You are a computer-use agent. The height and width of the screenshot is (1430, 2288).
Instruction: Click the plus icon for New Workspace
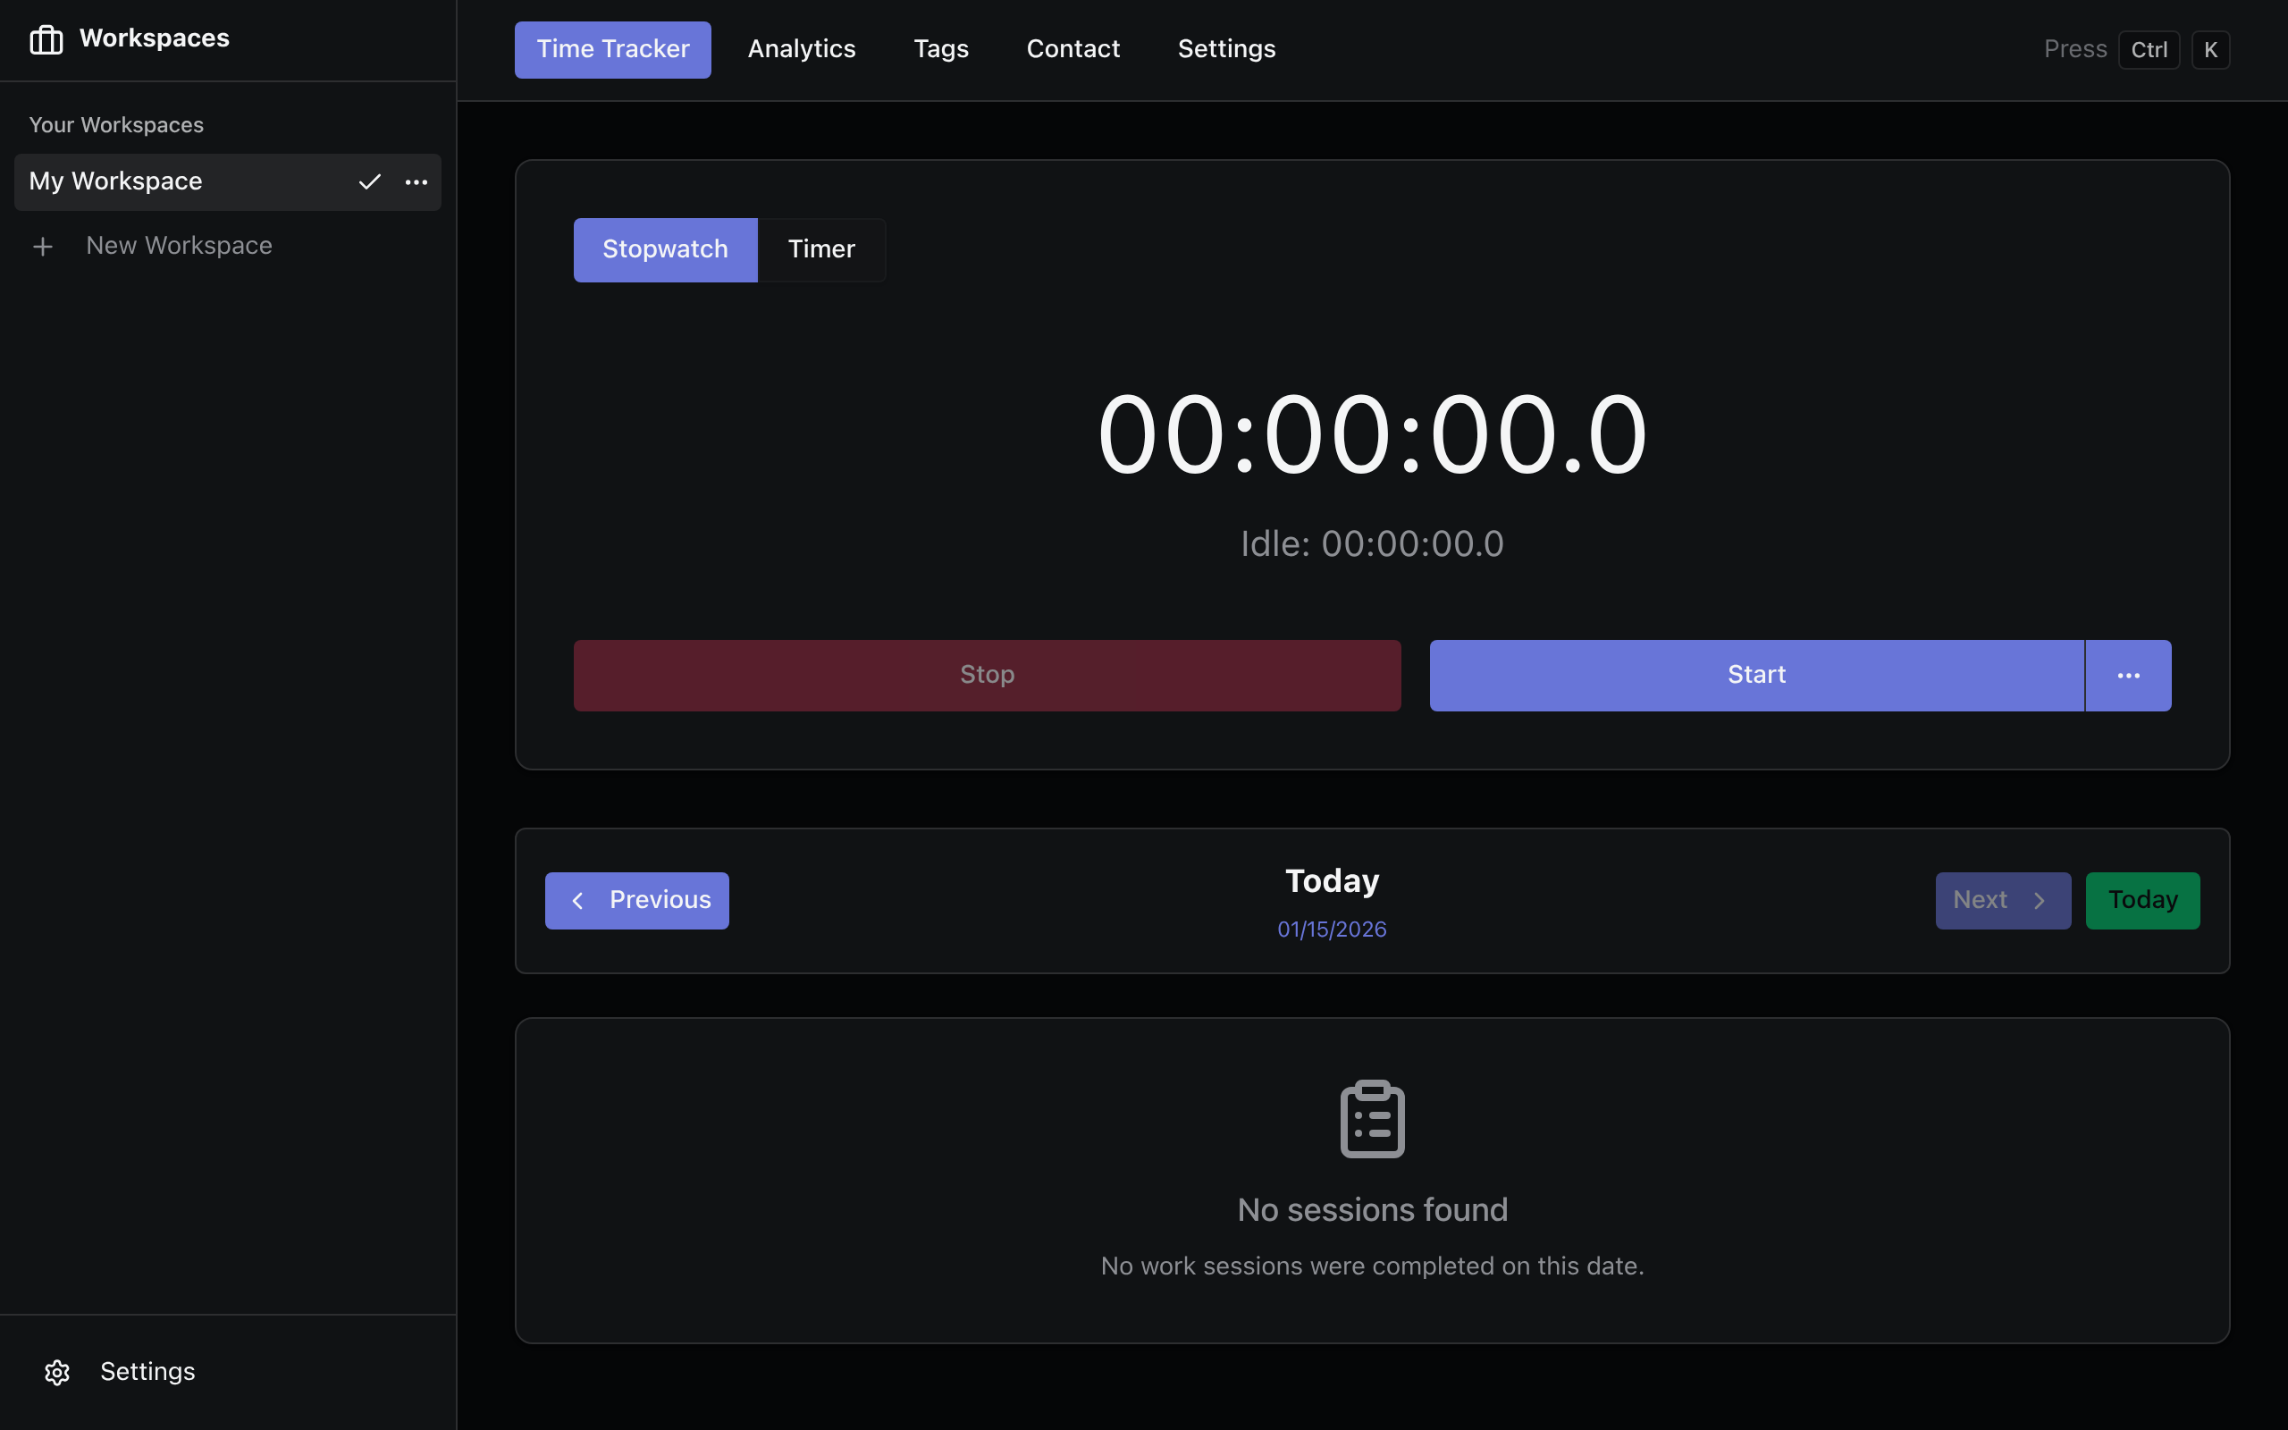pos(43,247)
